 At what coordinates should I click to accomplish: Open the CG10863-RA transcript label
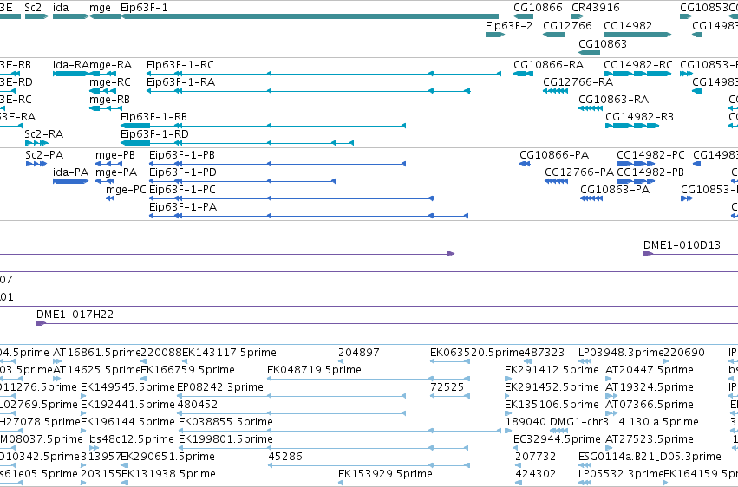tap(613, 100)
